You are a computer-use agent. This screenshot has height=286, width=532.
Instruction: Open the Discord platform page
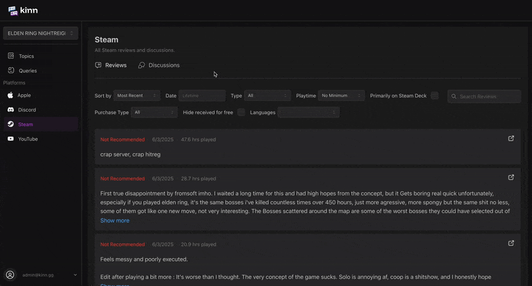coord(41,109)
